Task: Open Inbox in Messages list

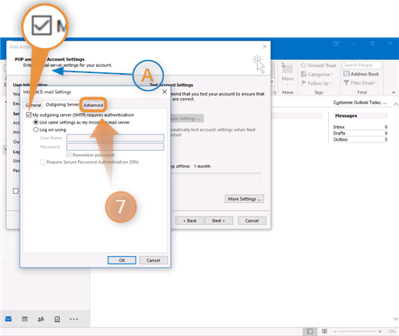Action: (x=360, y=127)
